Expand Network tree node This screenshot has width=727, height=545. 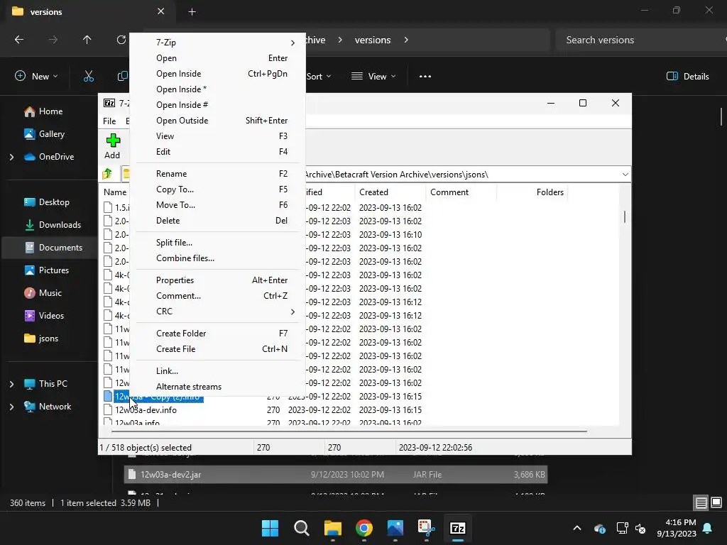pos(11,407)
